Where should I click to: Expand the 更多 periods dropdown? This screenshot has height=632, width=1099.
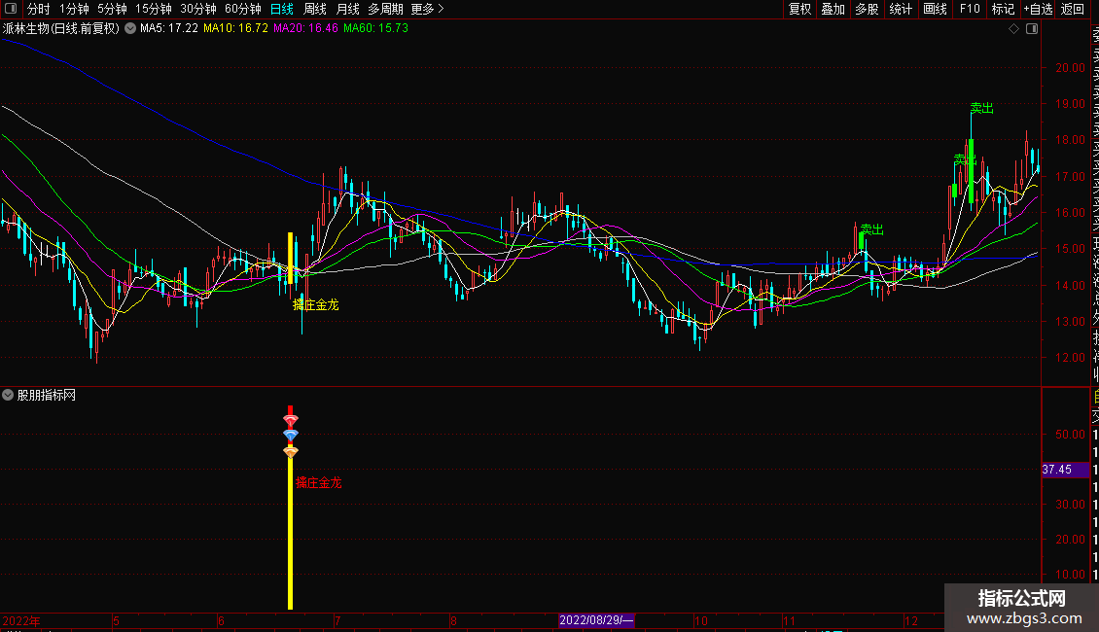tap(428, 9)
